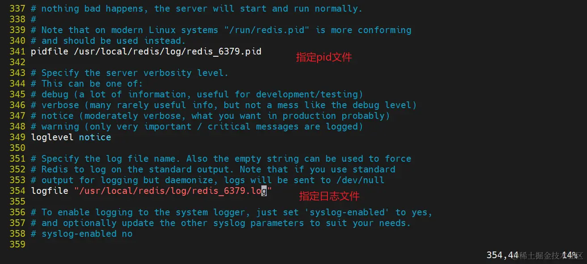Click line number 354 in the gutter
Screen dimensions: 587x264
click(x=17, y=191)
